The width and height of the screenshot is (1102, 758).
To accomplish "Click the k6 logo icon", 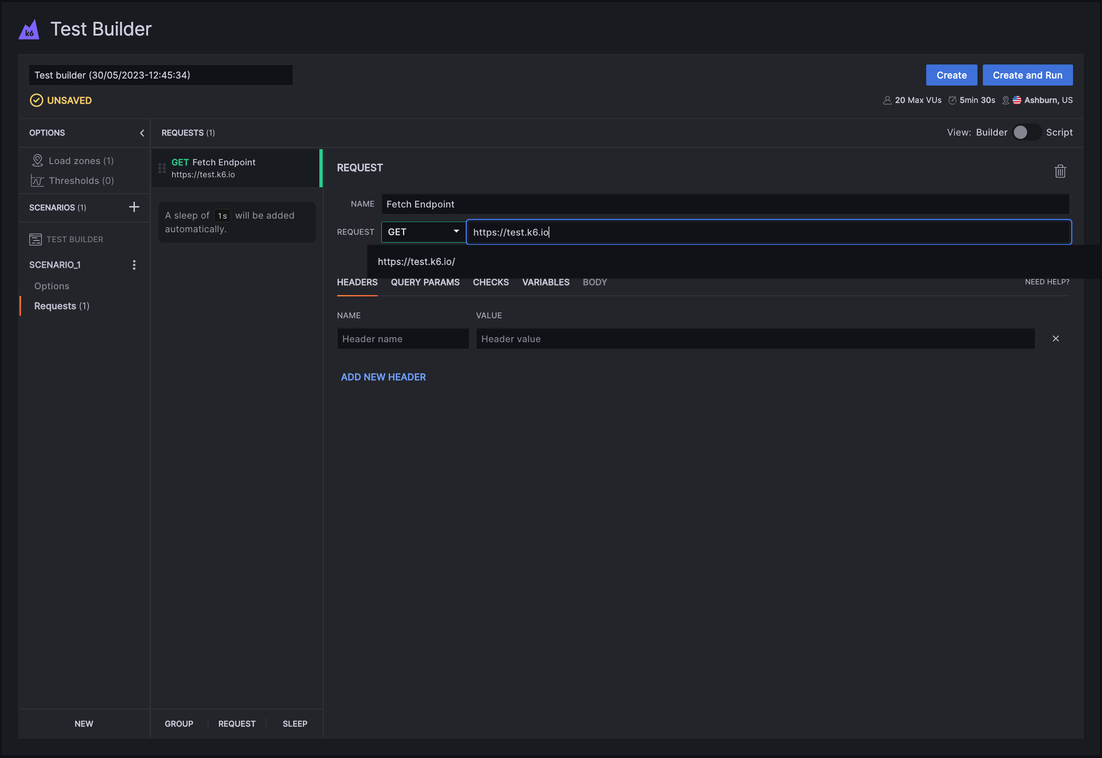I will tap(29, 29).
